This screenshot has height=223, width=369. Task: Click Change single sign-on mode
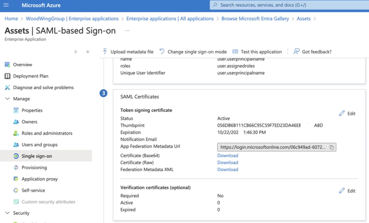(x=193, y=51)
